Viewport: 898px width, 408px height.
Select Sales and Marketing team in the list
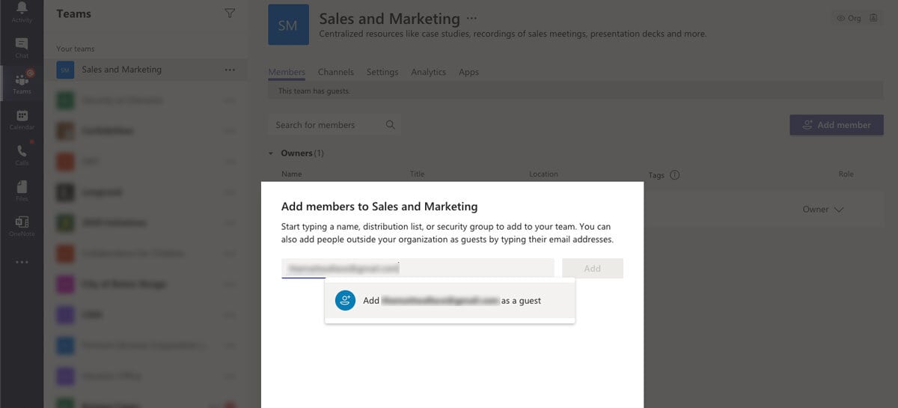tap(146, 70)
